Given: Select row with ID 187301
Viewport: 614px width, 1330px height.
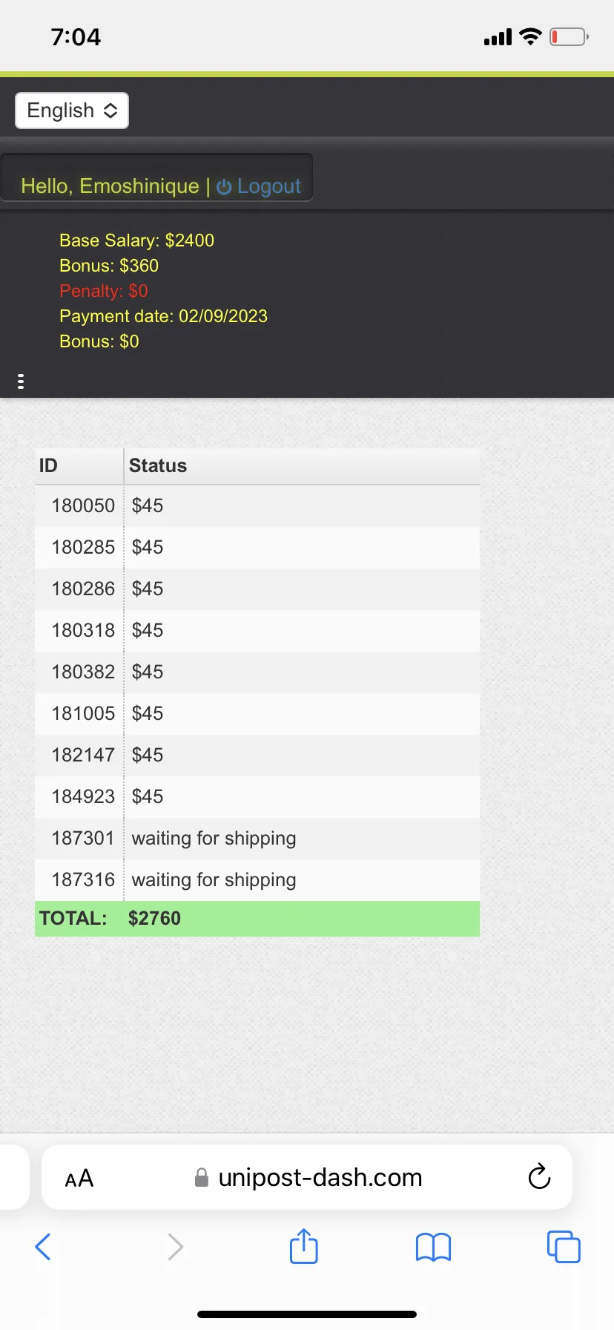Looking at the screenshot, I should pyautogui.click(x=257, y=839).
